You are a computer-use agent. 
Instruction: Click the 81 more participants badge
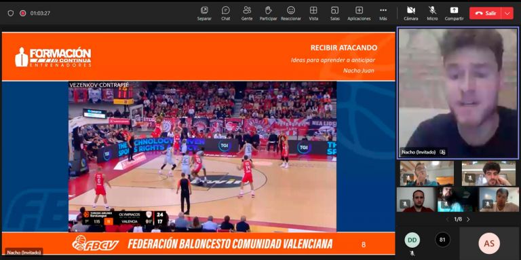pos(442,240)
